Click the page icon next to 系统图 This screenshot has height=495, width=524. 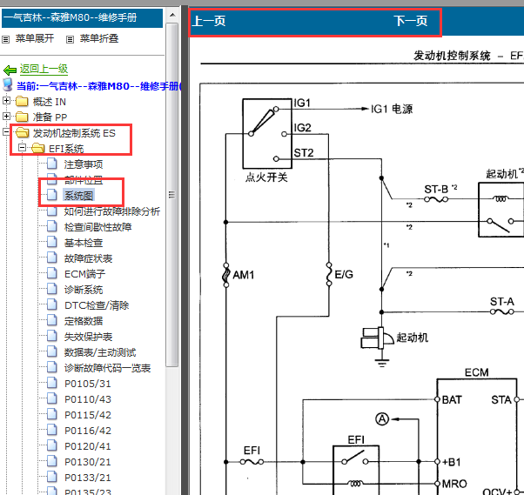[52, 195]
